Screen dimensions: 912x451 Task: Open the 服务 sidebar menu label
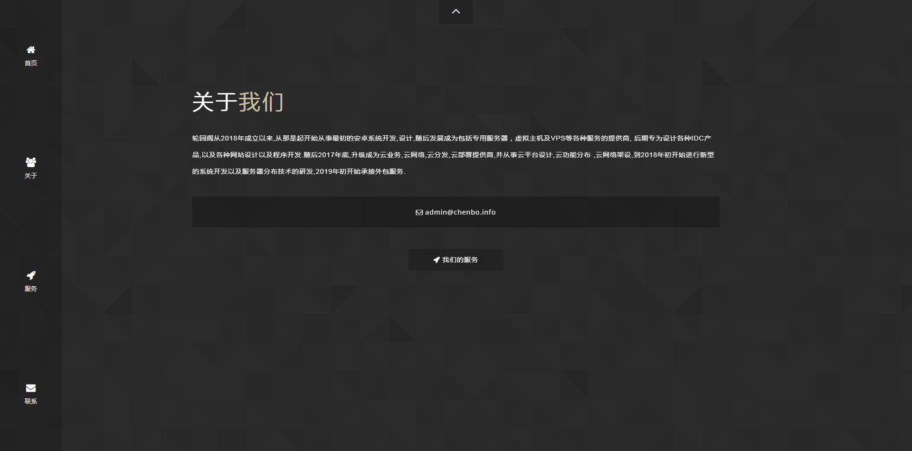(x=31, y=289)
